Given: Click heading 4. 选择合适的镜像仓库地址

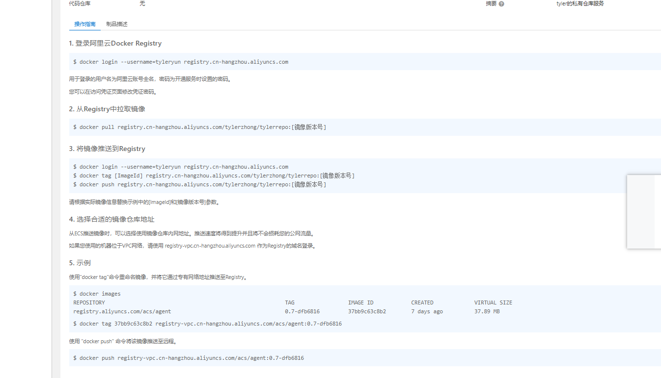Looking at the screenshot, I should click(112, 219).
